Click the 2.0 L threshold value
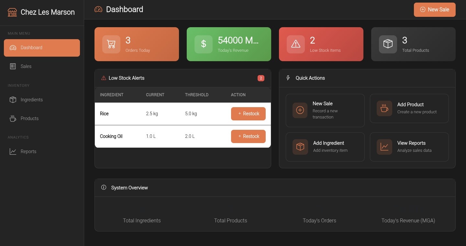The width and height of the screenshot is (466, 246). [190, 136]
